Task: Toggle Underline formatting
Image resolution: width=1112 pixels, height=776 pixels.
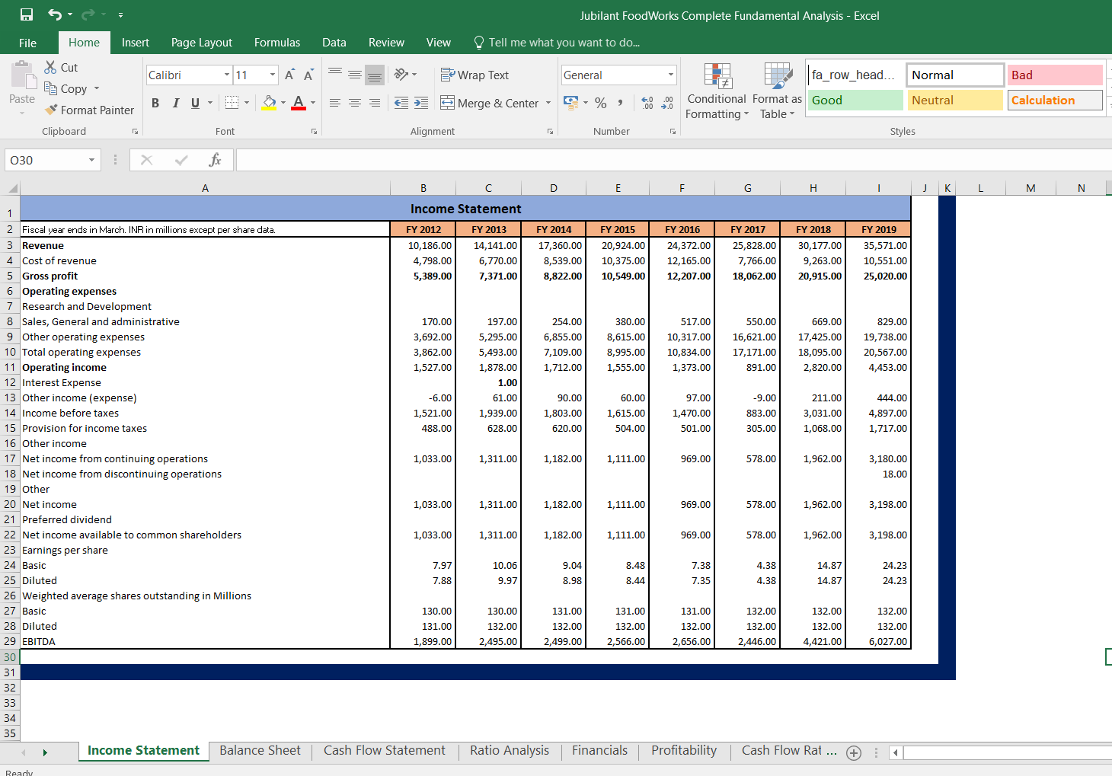Action: [196, 103]
